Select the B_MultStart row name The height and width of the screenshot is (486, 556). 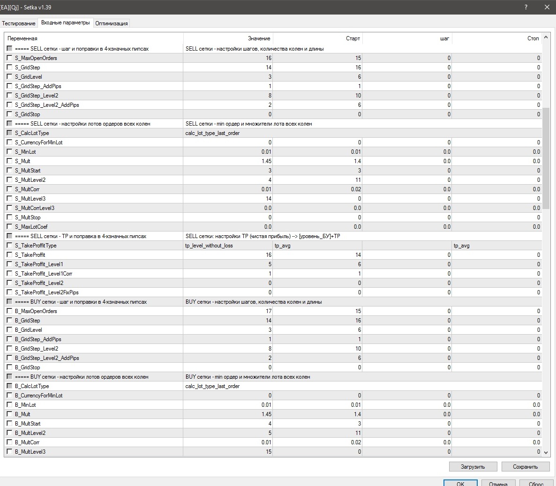pyautogui.click(x=28, y=423)
